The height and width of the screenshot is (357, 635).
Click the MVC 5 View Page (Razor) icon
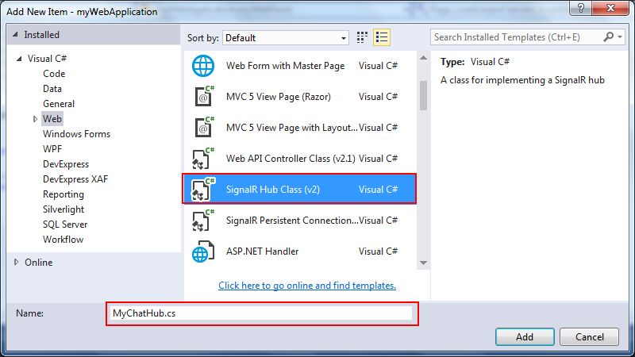(x=203, y=97)
